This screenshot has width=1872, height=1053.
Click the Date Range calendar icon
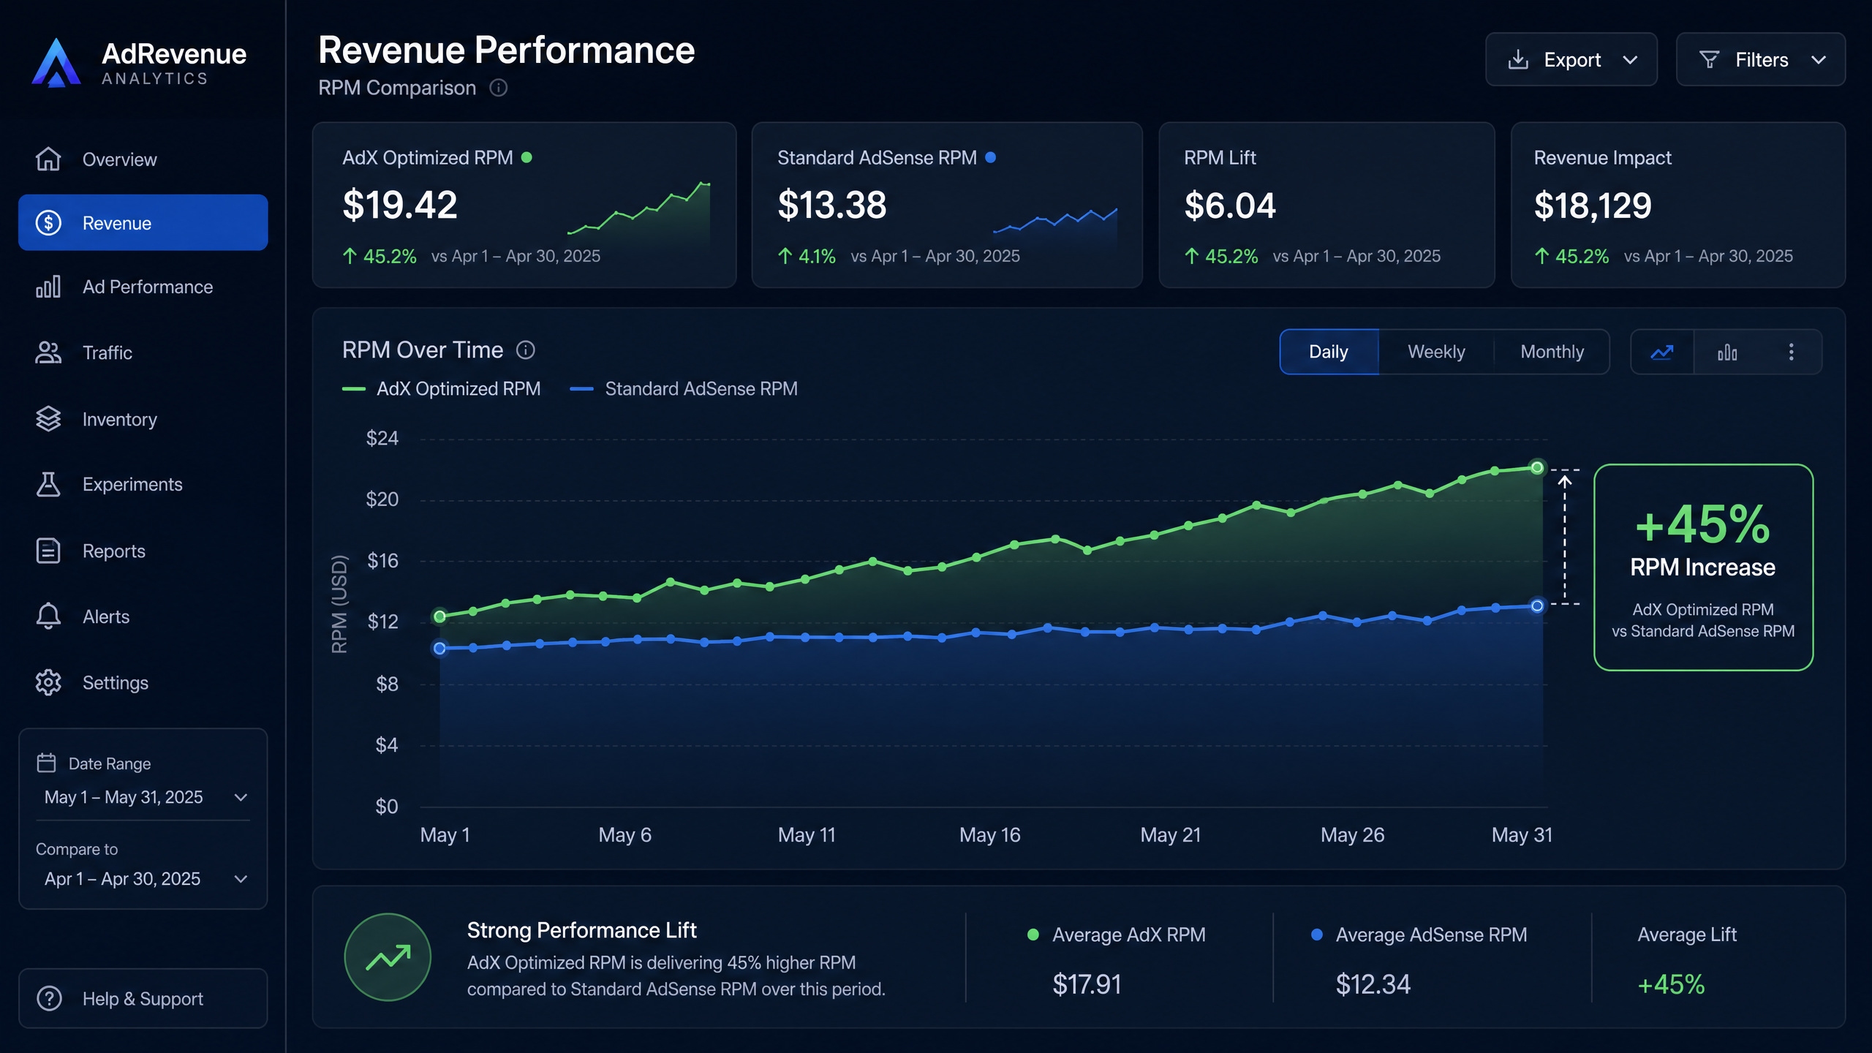tap(46, 763)
